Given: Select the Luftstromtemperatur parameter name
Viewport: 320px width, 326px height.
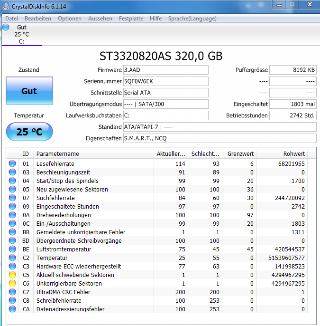Looking at the screenshot, I should click(64, 249).
